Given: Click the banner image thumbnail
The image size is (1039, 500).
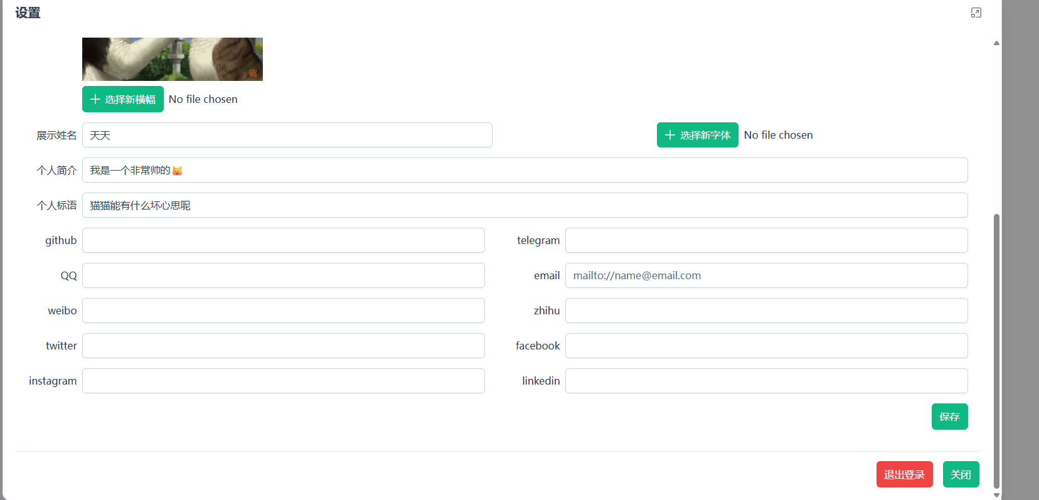Looking at the screenshot, I should (173, 59).
